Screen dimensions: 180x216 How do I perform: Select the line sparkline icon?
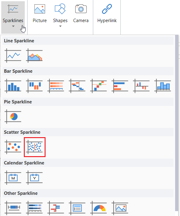coord(13,56)
